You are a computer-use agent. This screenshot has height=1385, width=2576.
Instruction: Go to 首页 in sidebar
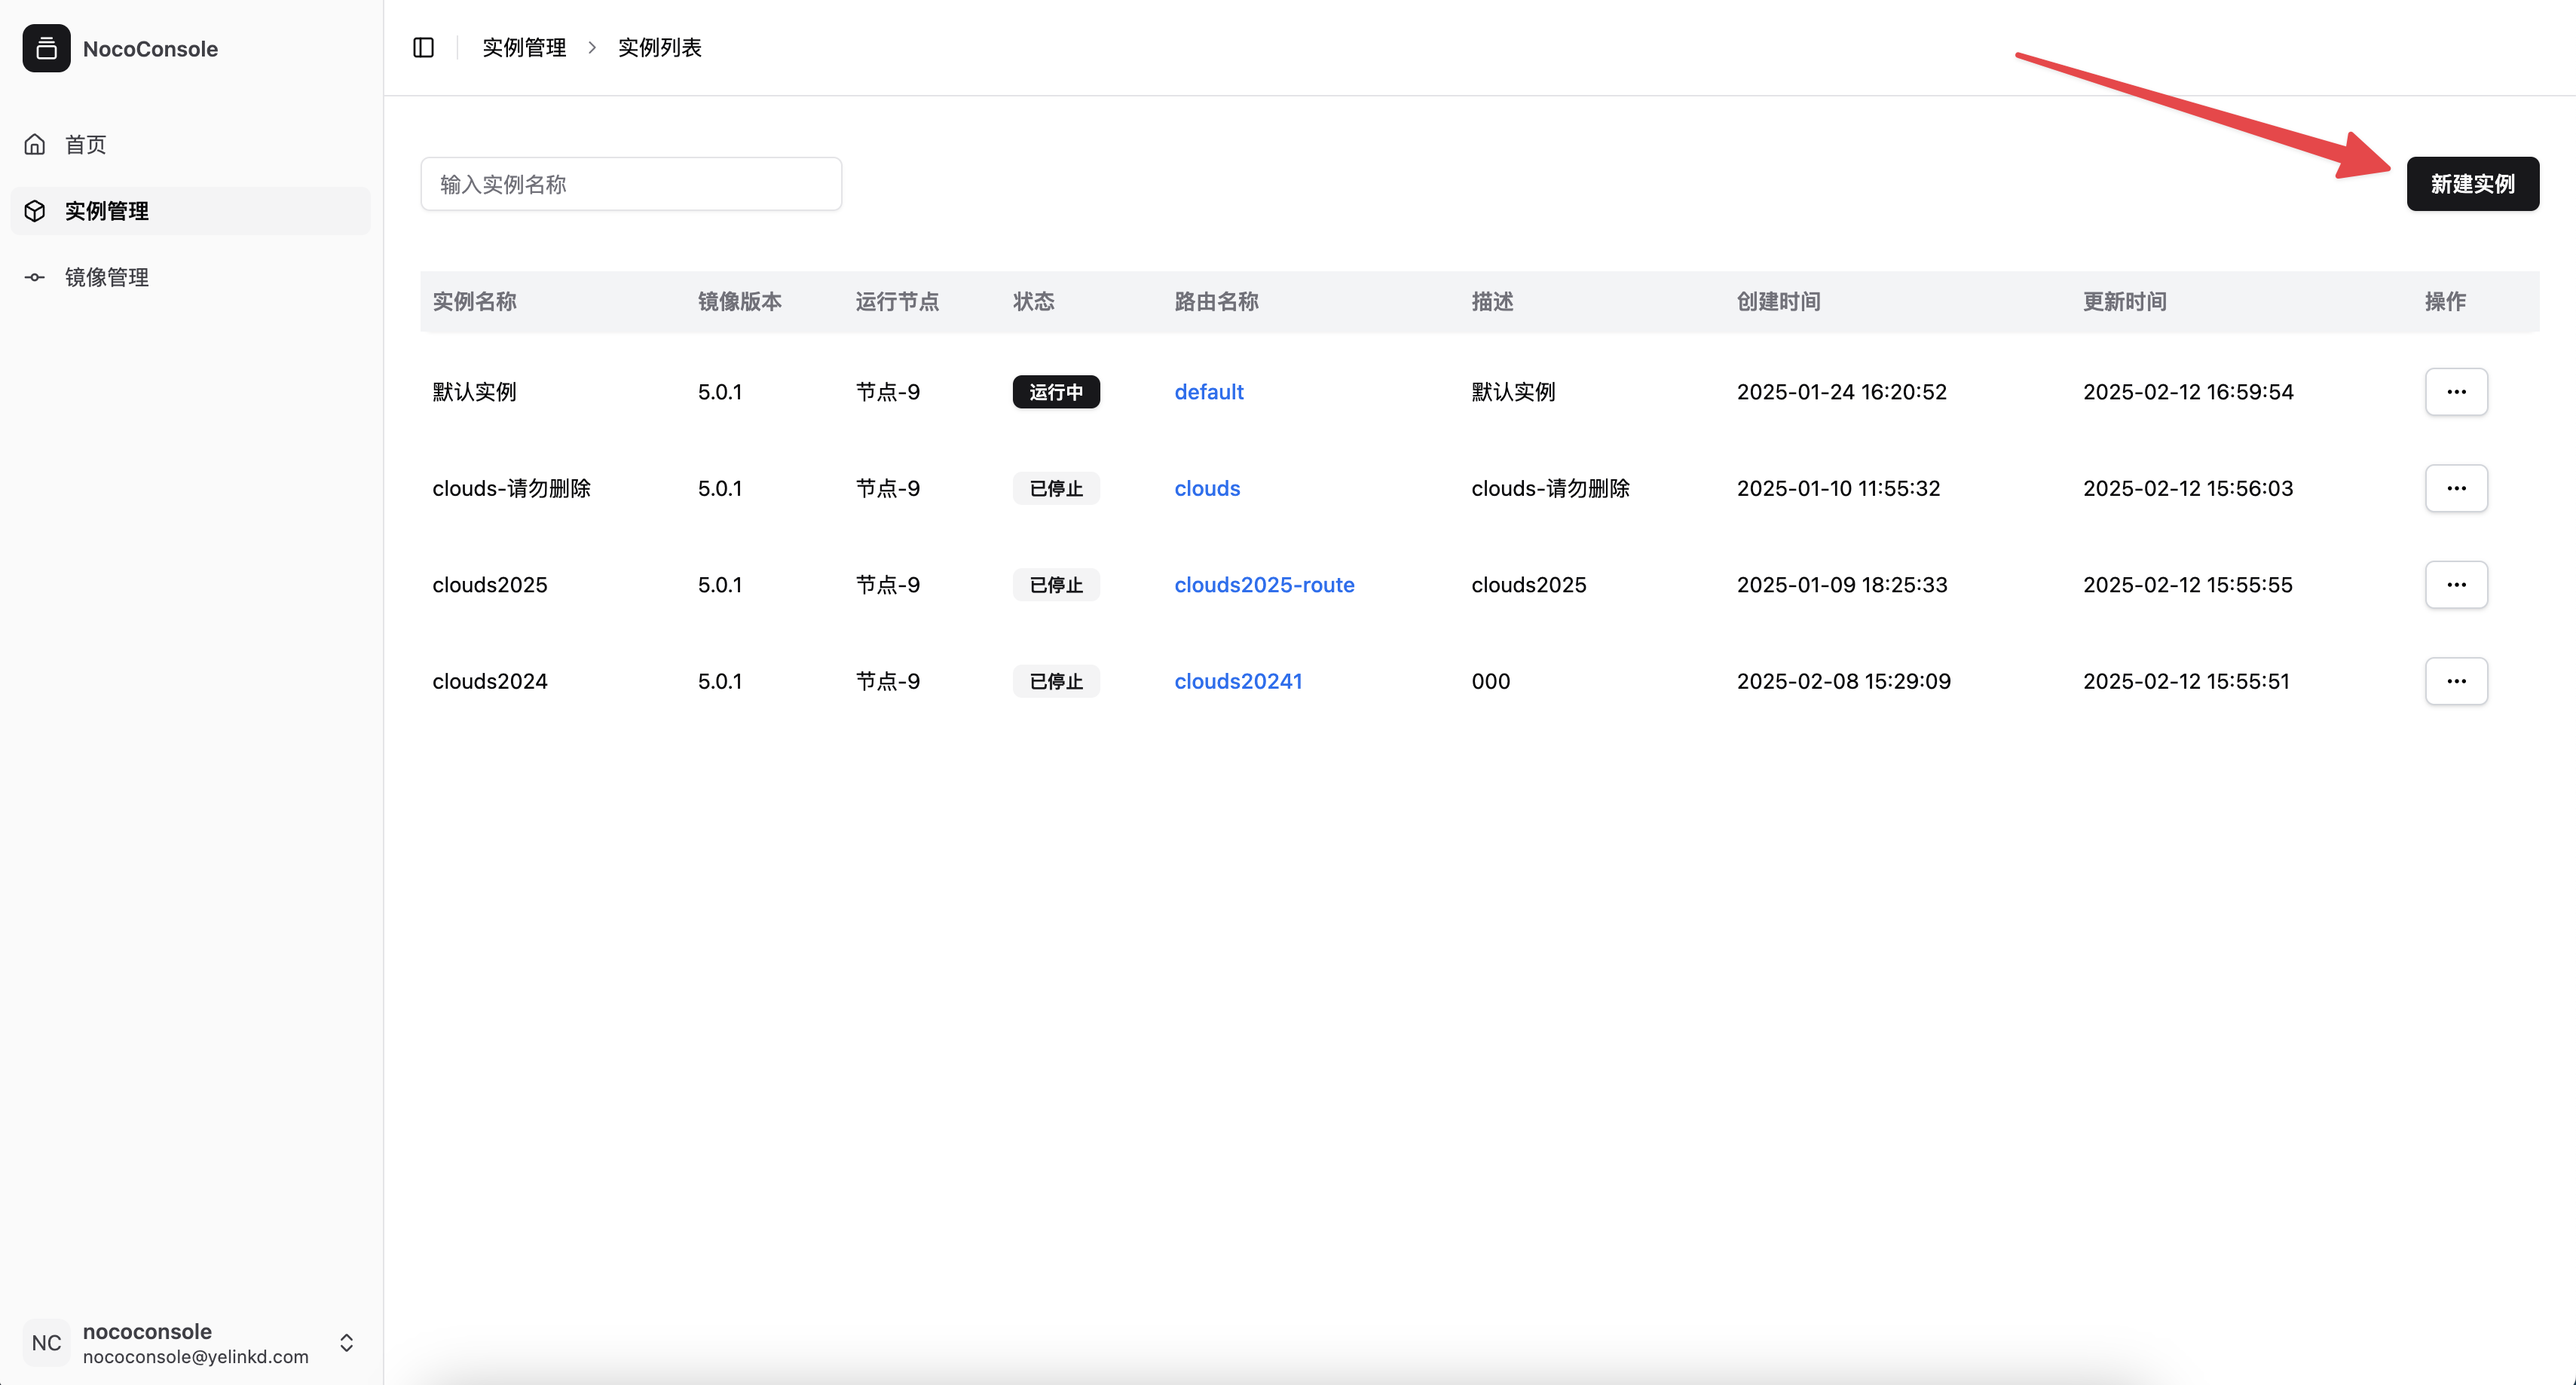point(86,144)
